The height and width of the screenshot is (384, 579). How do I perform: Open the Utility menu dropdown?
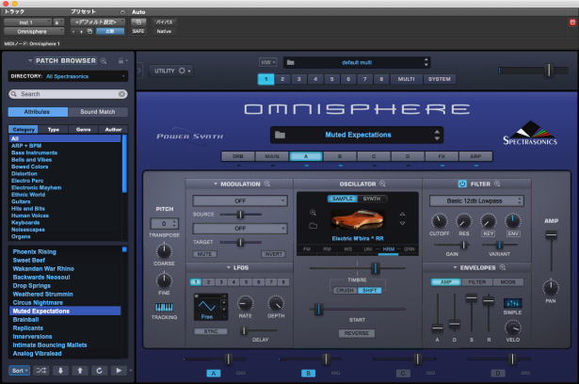click(171, 70)
